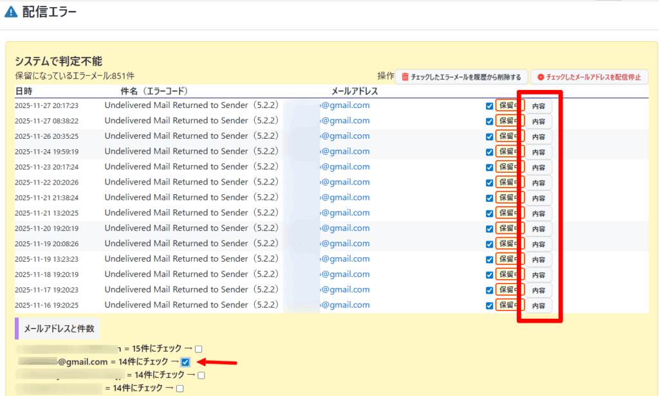Screen dimensions: 659x396
Task: Click the red stop icon for checked addresses
Action: [541, 77]
